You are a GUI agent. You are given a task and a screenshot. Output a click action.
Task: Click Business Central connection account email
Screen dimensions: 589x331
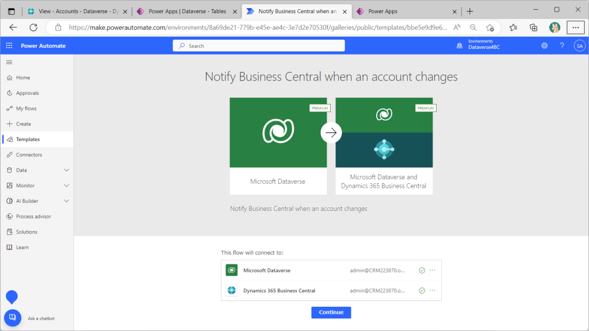click(377, 290)
